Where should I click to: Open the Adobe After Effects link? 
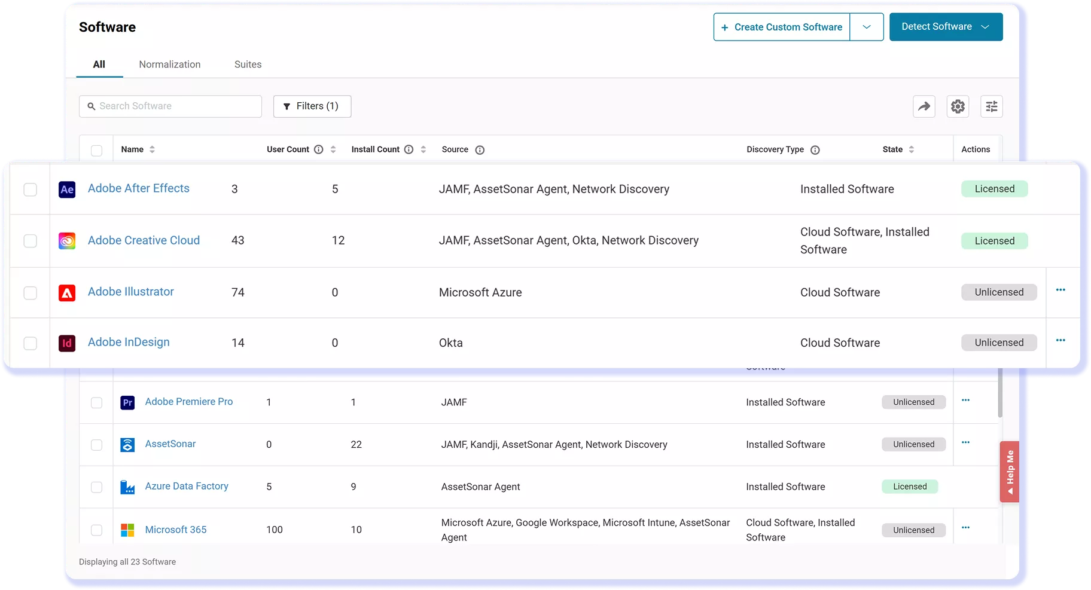pyautogui.click(x=139, y=188)
